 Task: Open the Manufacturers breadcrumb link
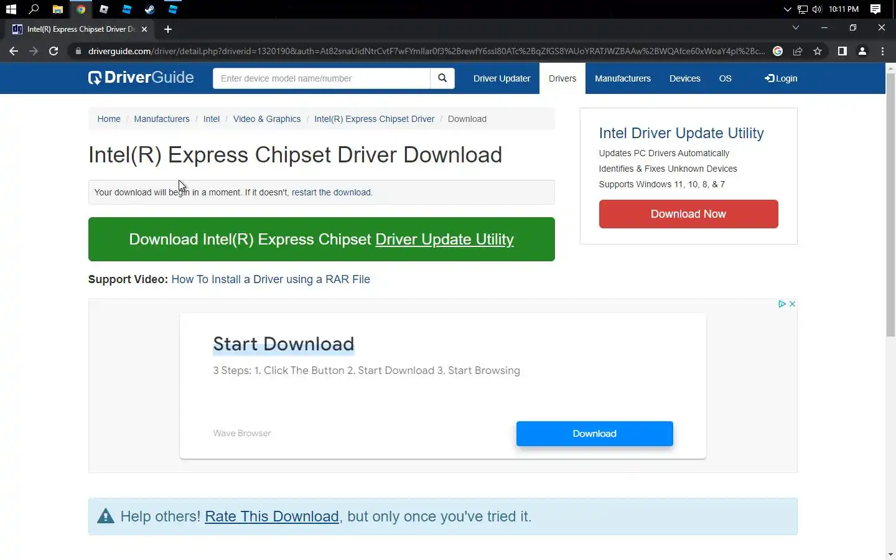point(162,119)
